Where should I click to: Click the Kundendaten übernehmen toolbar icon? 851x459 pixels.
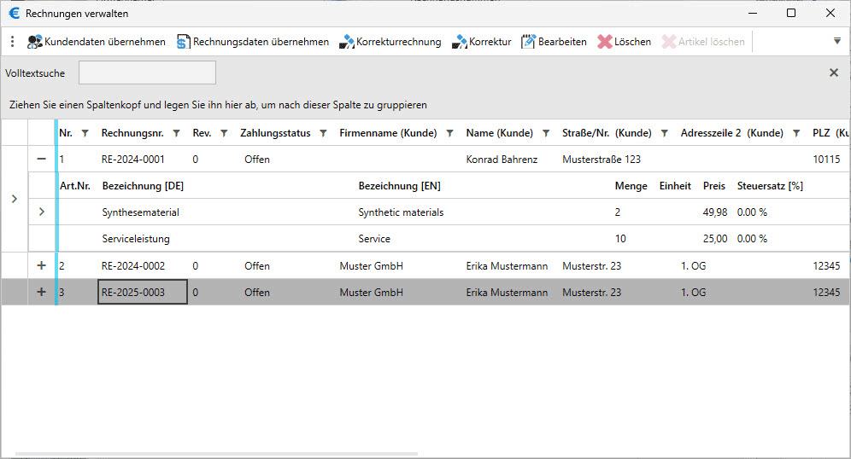click(x=35, y=42)
